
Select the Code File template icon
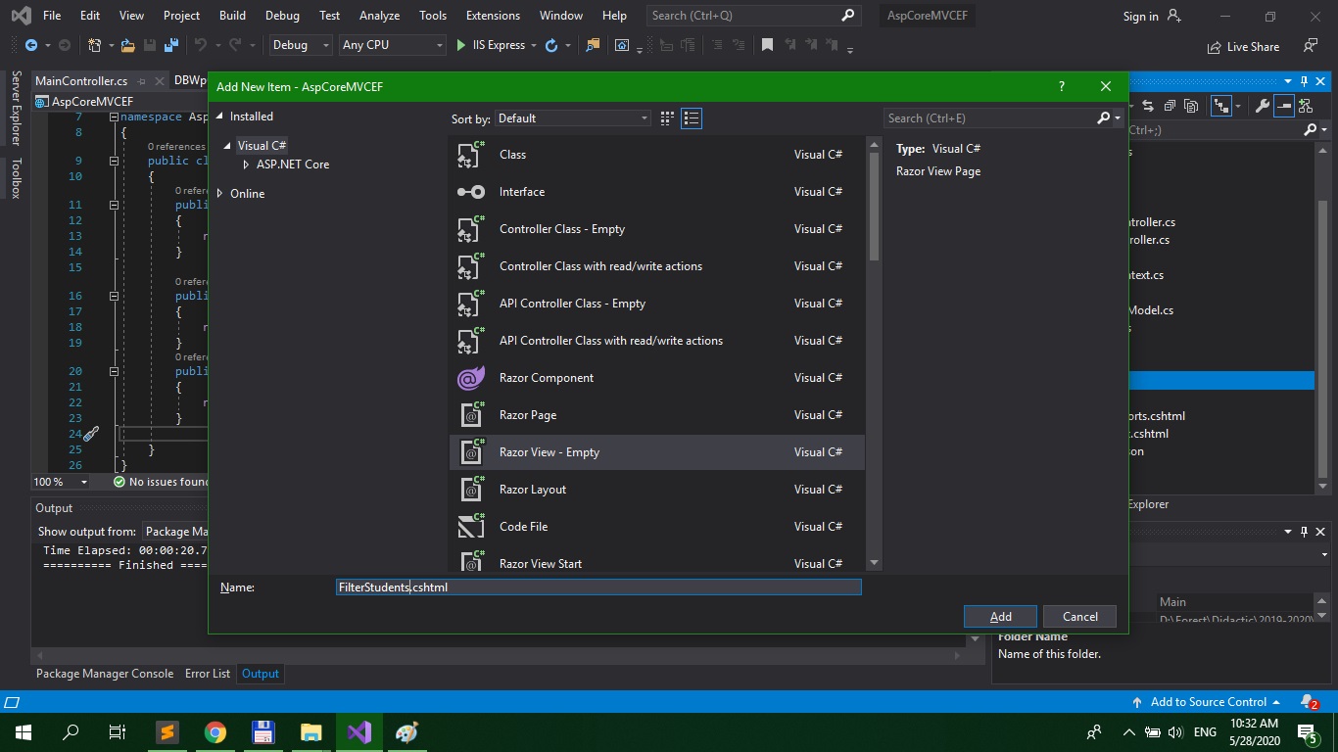pyautogui.click(x=471, y=527)
